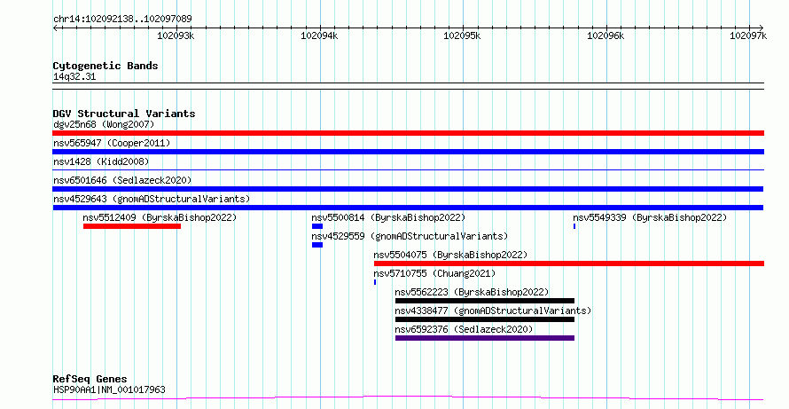
Task: Click nsv5504075 (ByrskaBishop2022) label
Action: point(450,255)
